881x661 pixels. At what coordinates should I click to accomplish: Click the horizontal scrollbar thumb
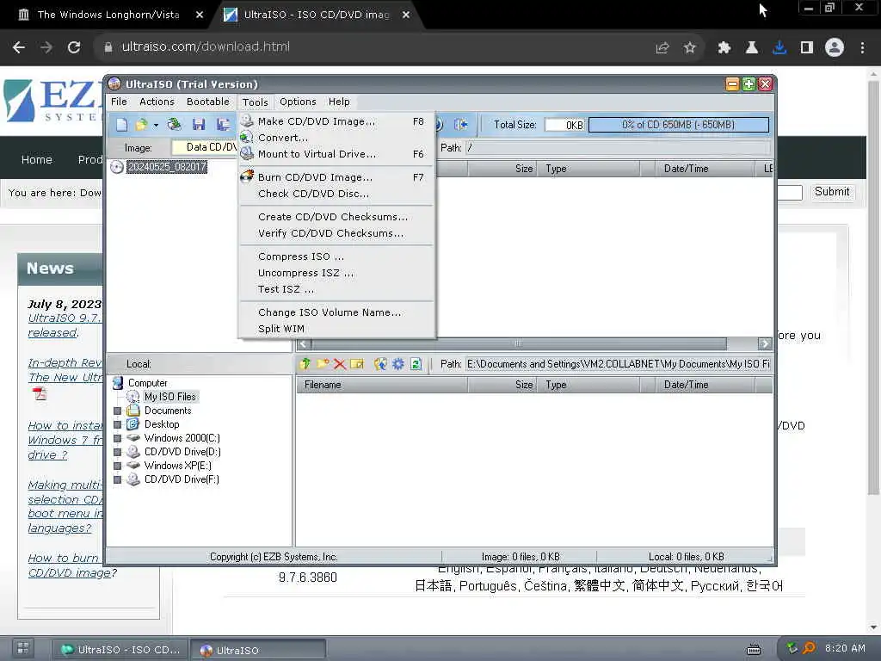coord(519,343)
